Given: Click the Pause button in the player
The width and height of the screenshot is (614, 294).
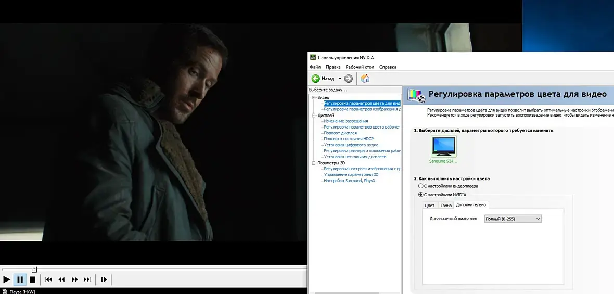Looking at the screenshot, I should [x=20, y=279].
